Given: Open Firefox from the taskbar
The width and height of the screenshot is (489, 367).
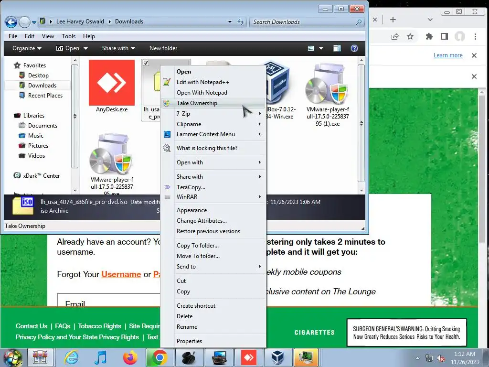Looking at the screenshot, I should pos(130,357).
